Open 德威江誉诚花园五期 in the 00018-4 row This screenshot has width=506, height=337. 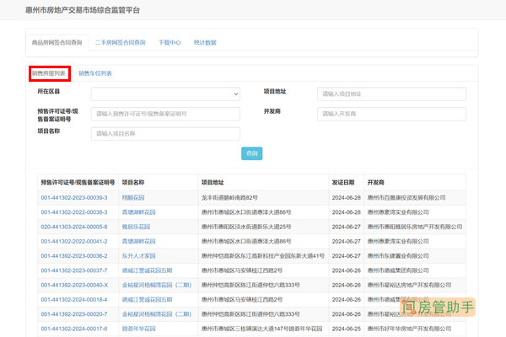[147, 300]
